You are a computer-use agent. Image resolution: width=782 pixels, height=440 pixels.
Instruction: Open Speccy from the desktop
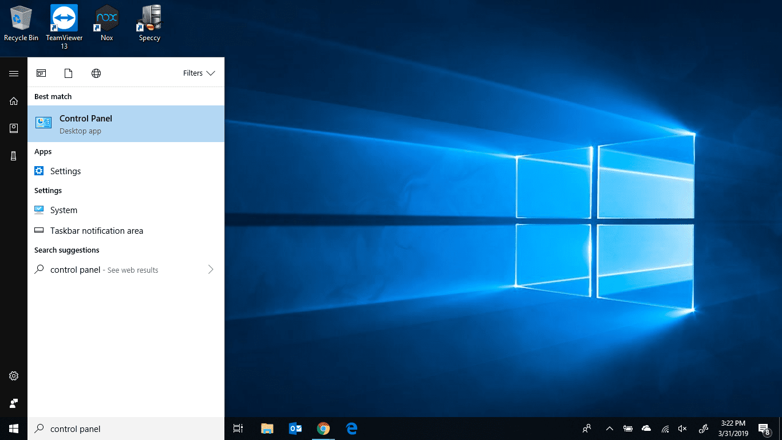[148, 18]
